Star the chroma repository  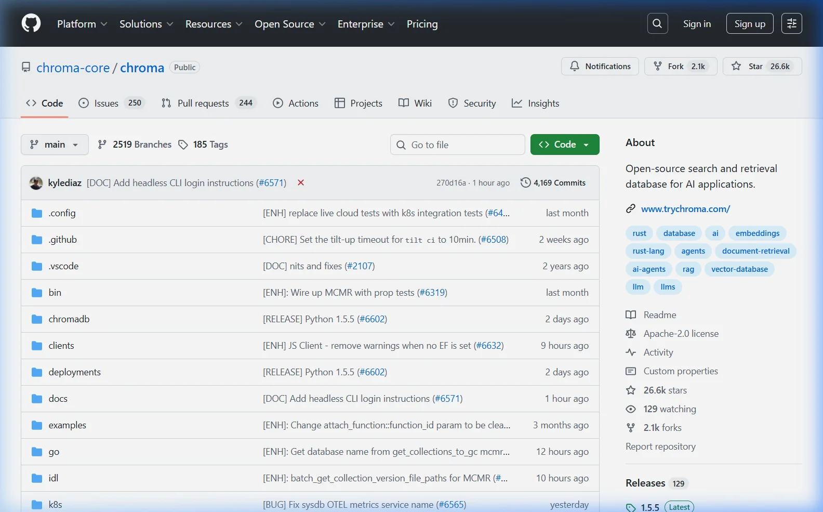pos(762,66)
